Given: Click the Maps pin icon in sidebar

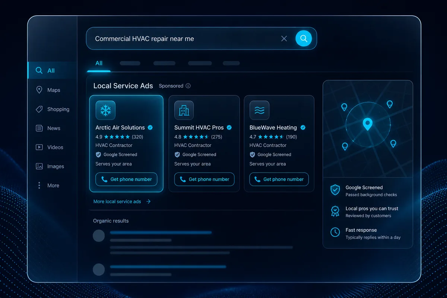Looking at the screenshot, I should (39, 90).
